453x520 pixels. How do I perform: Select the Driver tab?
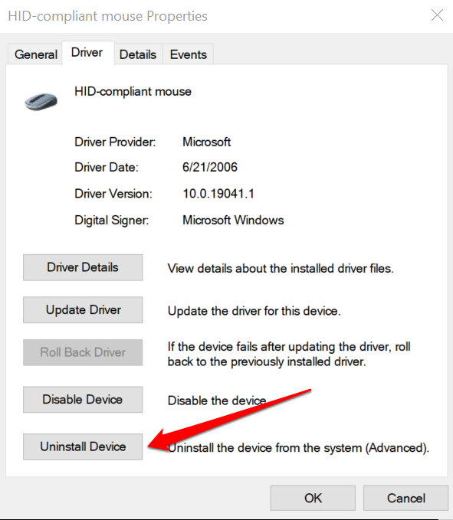(x=87, y=52)
